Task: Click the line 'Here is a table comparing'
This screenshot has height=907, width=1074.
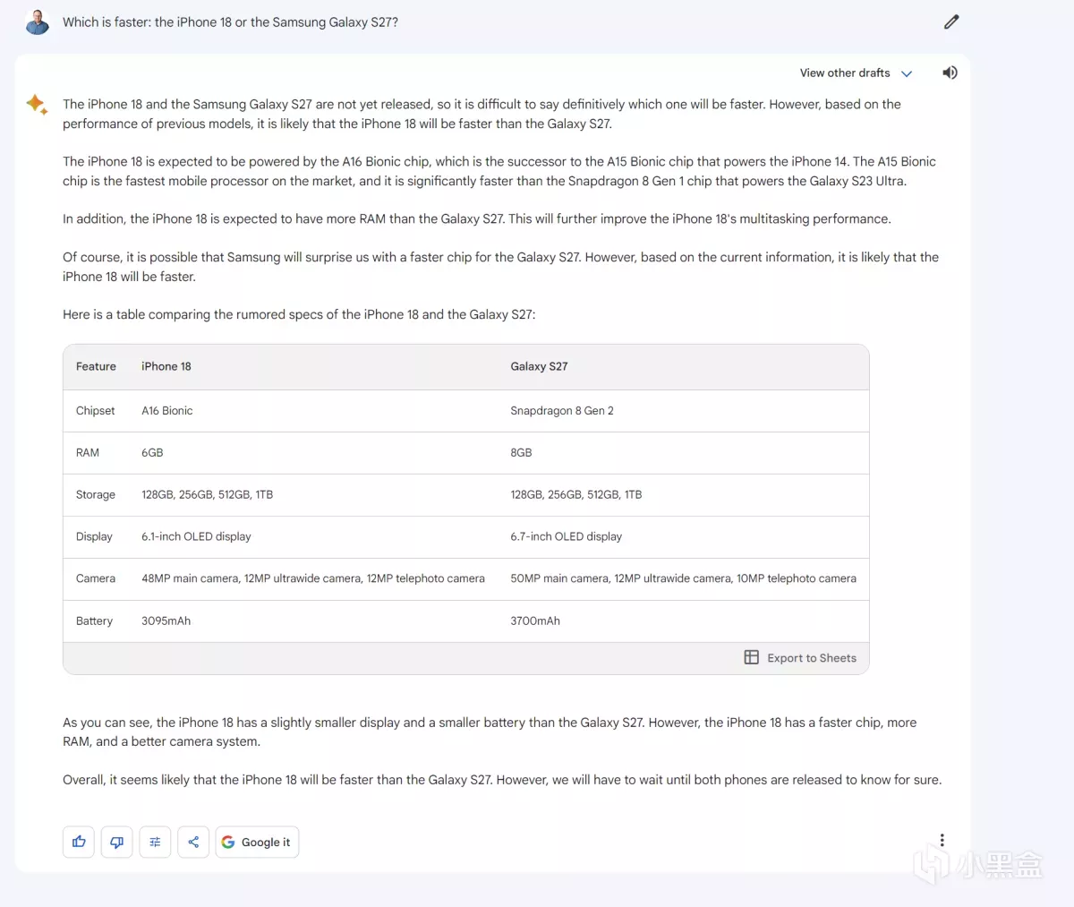Action: pyautogui.click(x=299, y=315)
